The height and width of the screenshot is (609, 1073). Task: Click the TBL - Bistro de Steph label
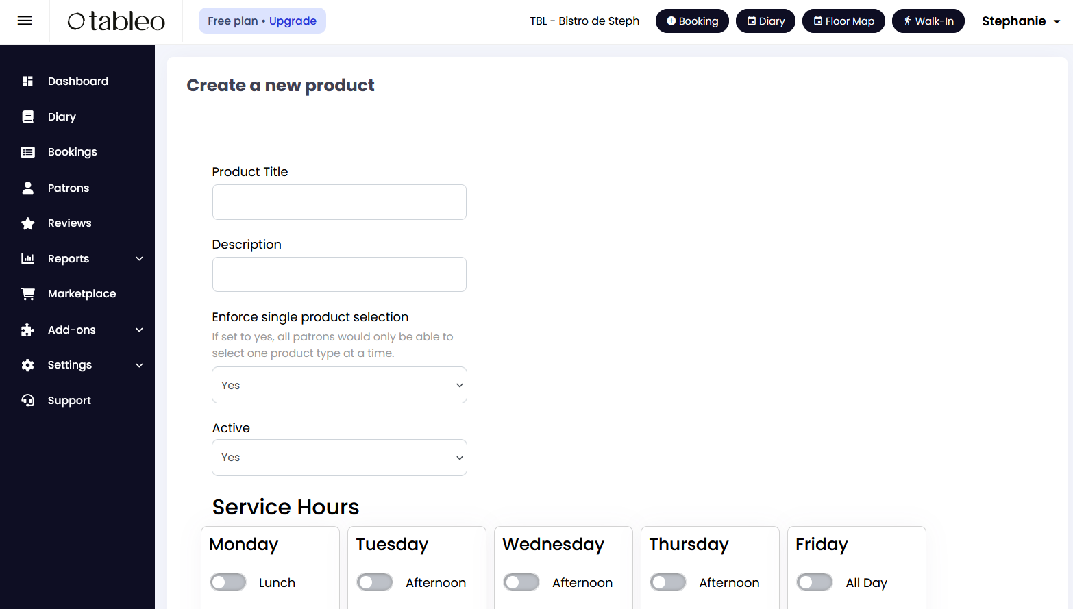[x=584, y=21]
